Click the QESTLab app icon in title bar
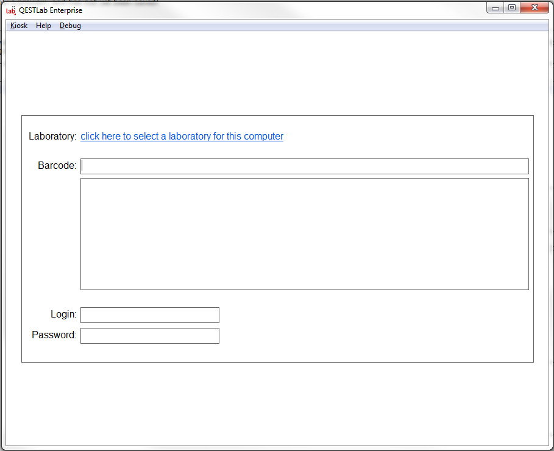554x451 pixels. pos(10,10)
